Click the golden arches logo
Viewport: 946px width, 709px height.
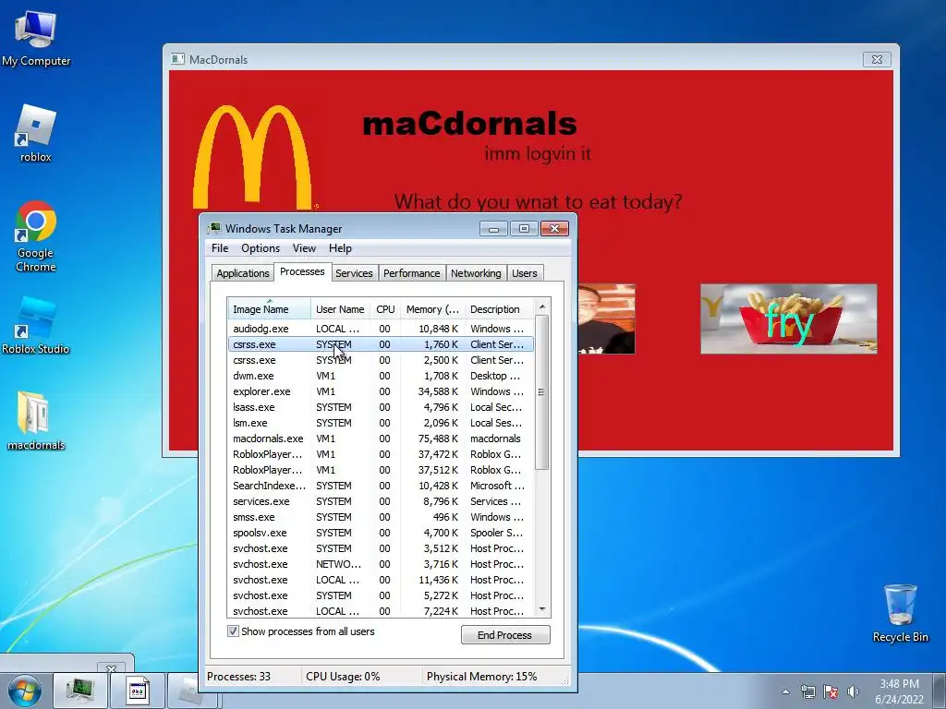pos(253,157)
